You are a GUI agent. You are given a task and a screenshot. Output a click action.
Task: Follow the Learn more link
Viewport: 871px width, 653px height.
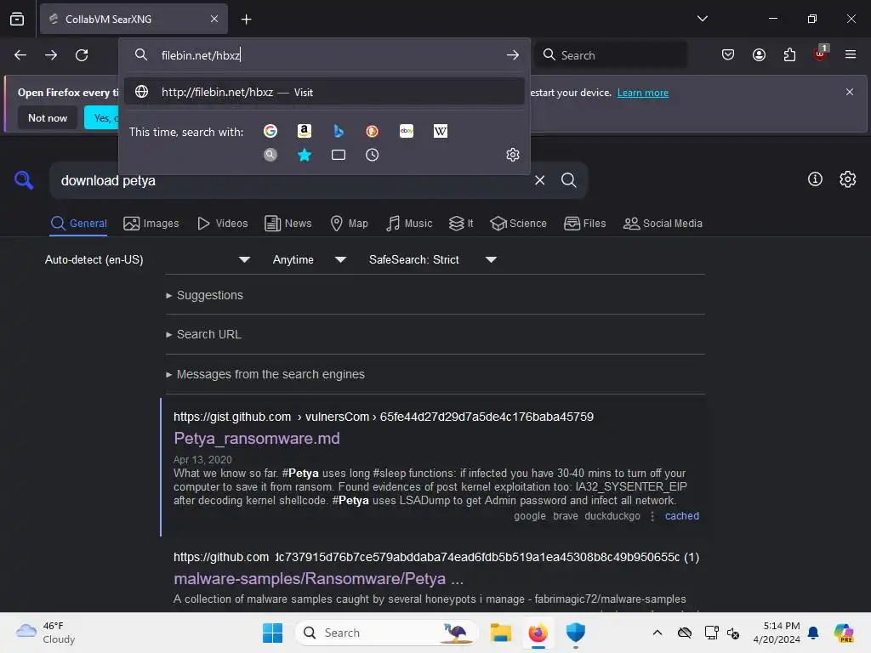pyautogui.click(x=643, y=93)
